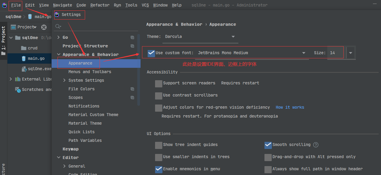Open the custom font name dropdown

pyautogui.click(x=252, y=53)
